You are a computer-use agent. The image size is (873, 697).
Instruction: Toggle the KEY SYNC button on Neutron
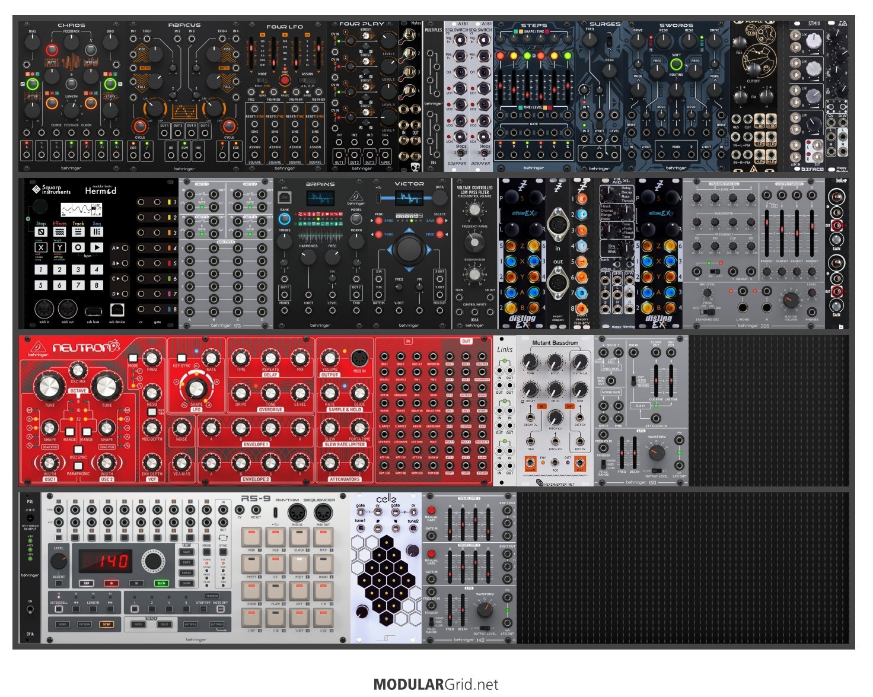point(181,358)
